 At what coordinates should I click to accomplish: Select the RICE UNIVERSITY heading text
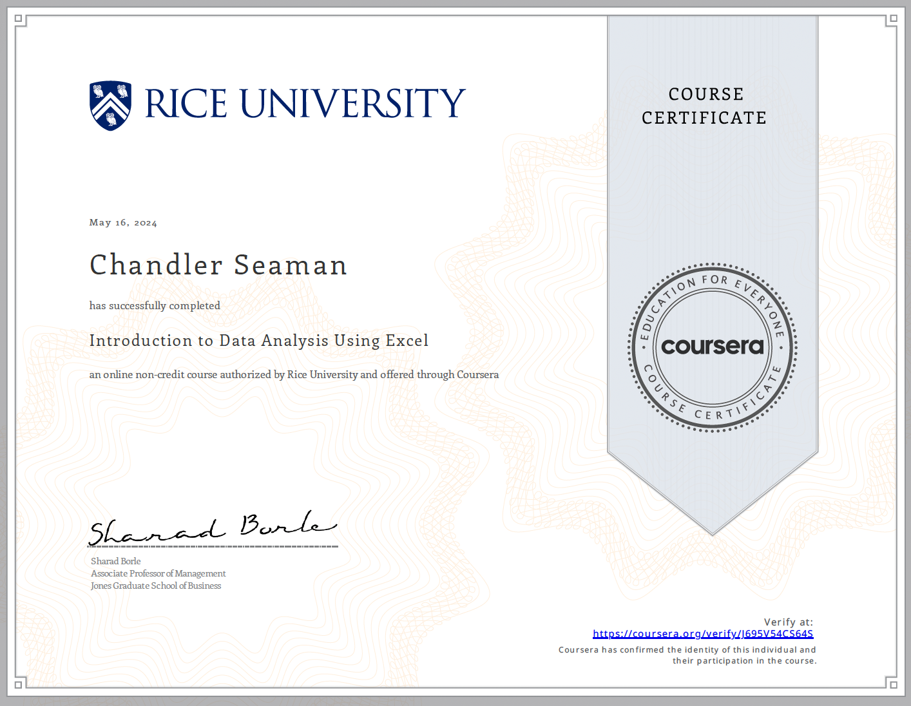[305, 104]
